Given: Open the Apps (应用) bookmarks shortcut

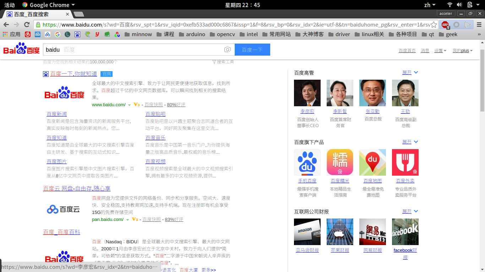Looking at the screenshot, I should click(12, 34).
